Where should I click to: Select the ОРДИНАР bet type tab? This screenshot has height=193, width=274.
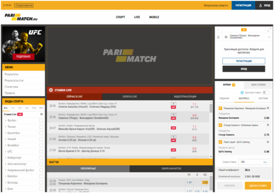tap(224, 98)
